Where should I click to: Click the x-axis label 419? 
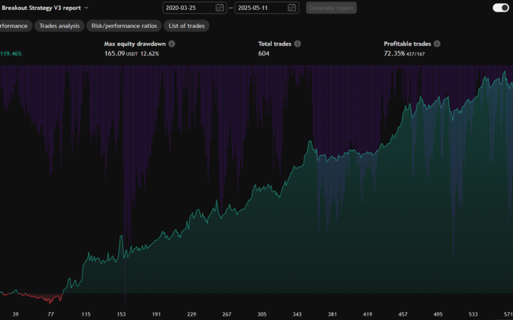coord(368,315)
